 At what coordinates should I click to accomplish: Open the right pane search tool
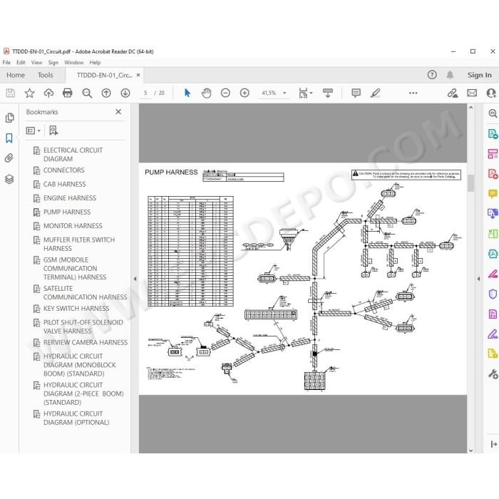[x=493, y=113]
